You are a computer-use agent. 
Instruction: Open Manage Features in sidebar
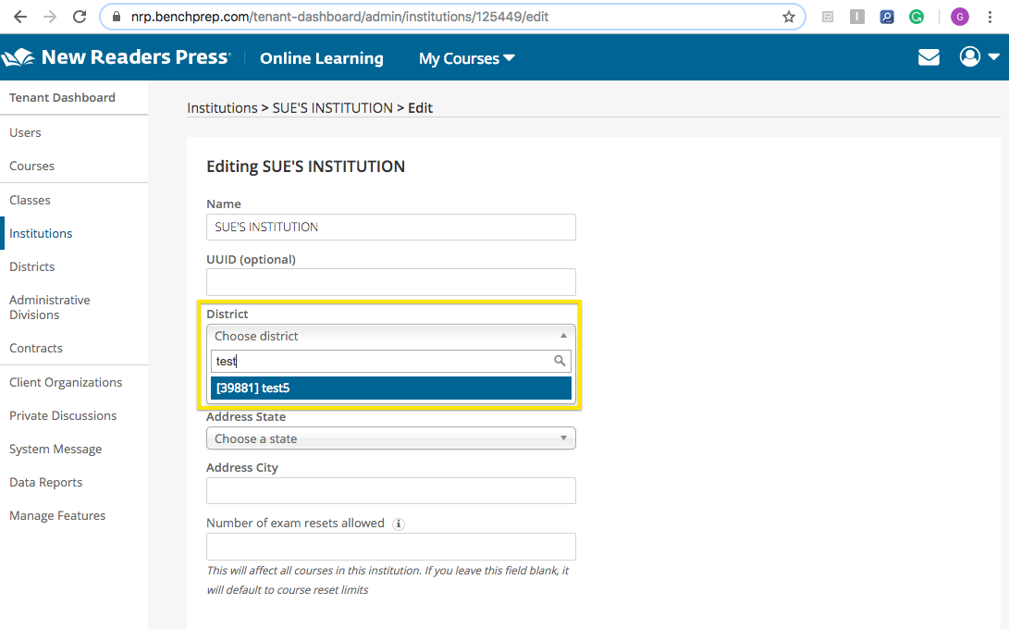(57, 515)
